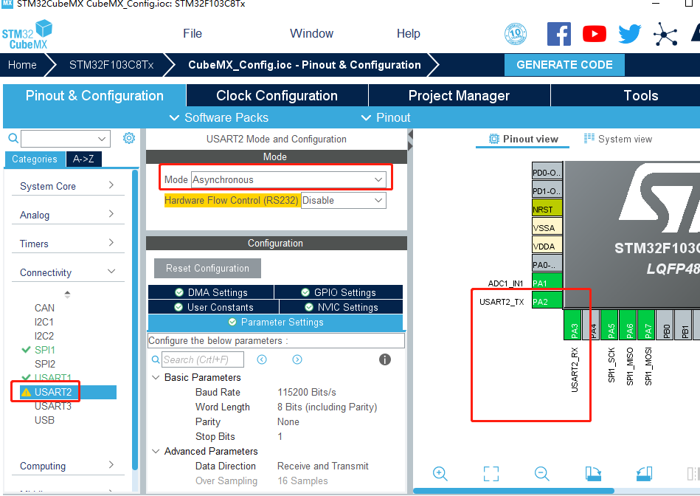The image size is (700, 496).
Task: Zoom out of the pinout view
Action: tap(542, 474)
